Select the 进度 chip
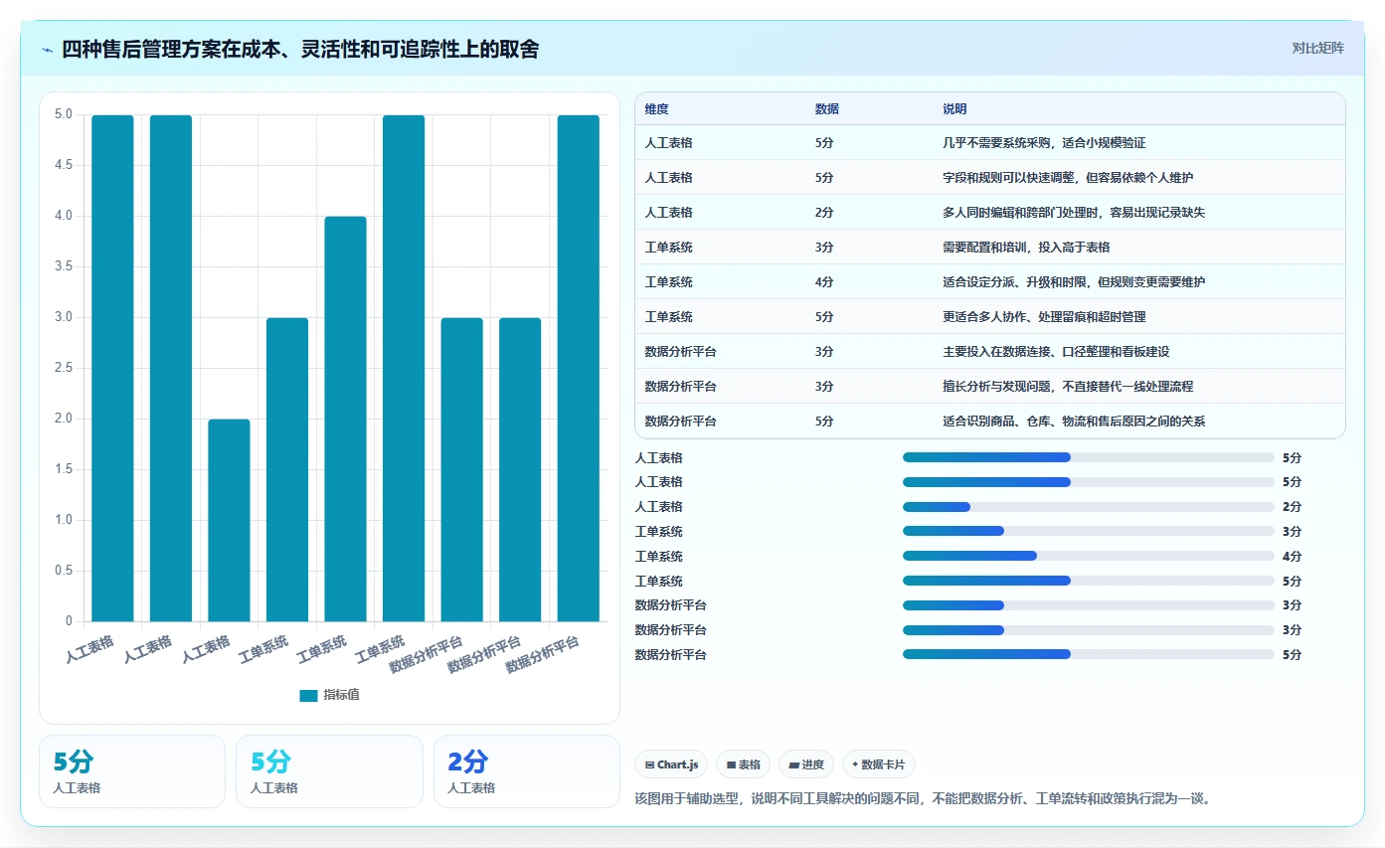Image resolution: width=1385 pixels, height=848 pixels. [x=806, y=764]
